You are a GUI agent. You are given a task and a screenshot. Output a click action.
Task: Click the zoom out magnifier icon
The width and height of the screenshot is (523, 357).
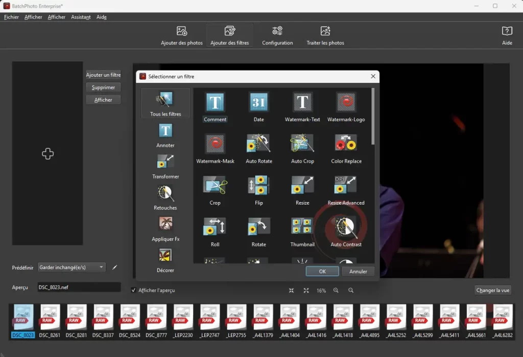pyautogui.click(x=351, y=290)
